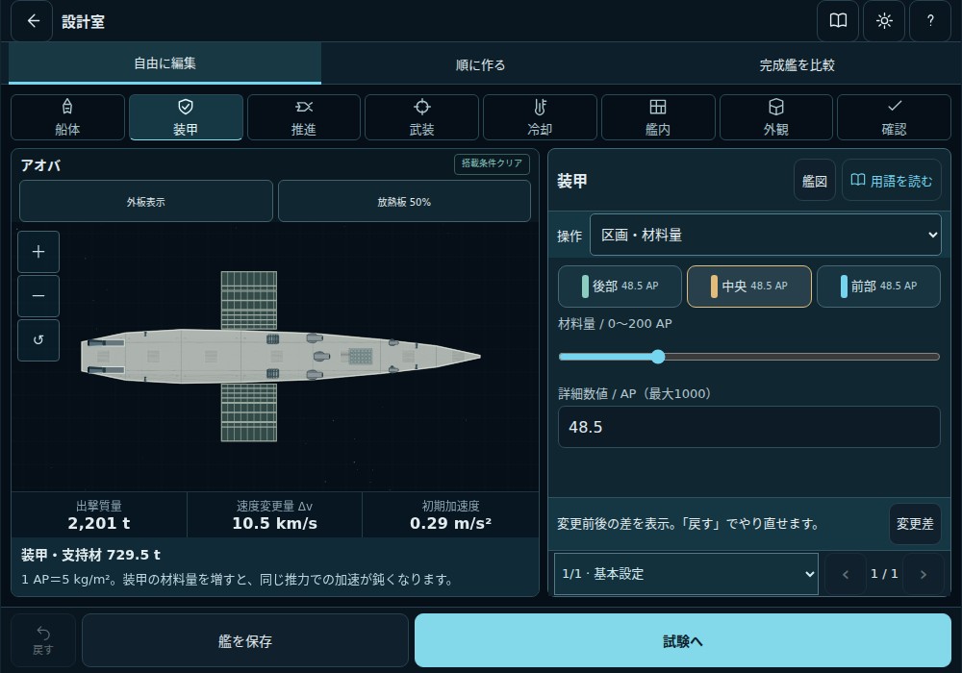Click the 出撃質量 2,201 t readout
Image resolution: width=962 pixels, height=673 pixels.
[99, 515]
